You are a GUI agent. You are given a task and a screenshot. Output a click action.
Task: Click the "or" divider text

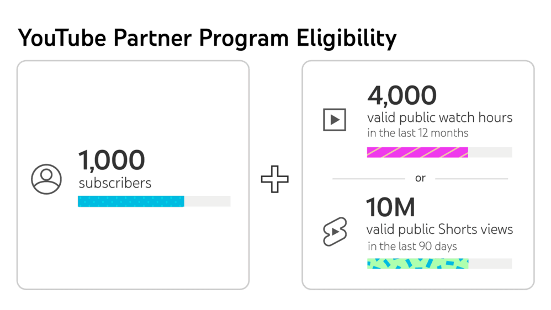coord(420,179)
